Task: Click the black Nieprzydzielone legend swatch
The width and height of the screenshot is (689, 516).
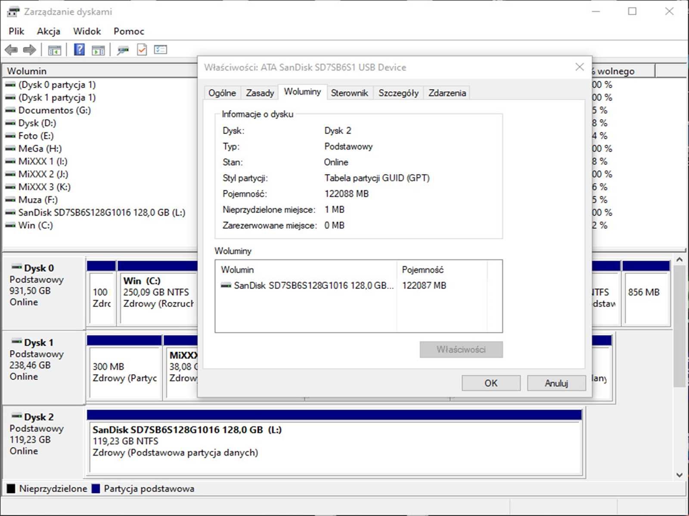Action: click(x=11, y=488)
